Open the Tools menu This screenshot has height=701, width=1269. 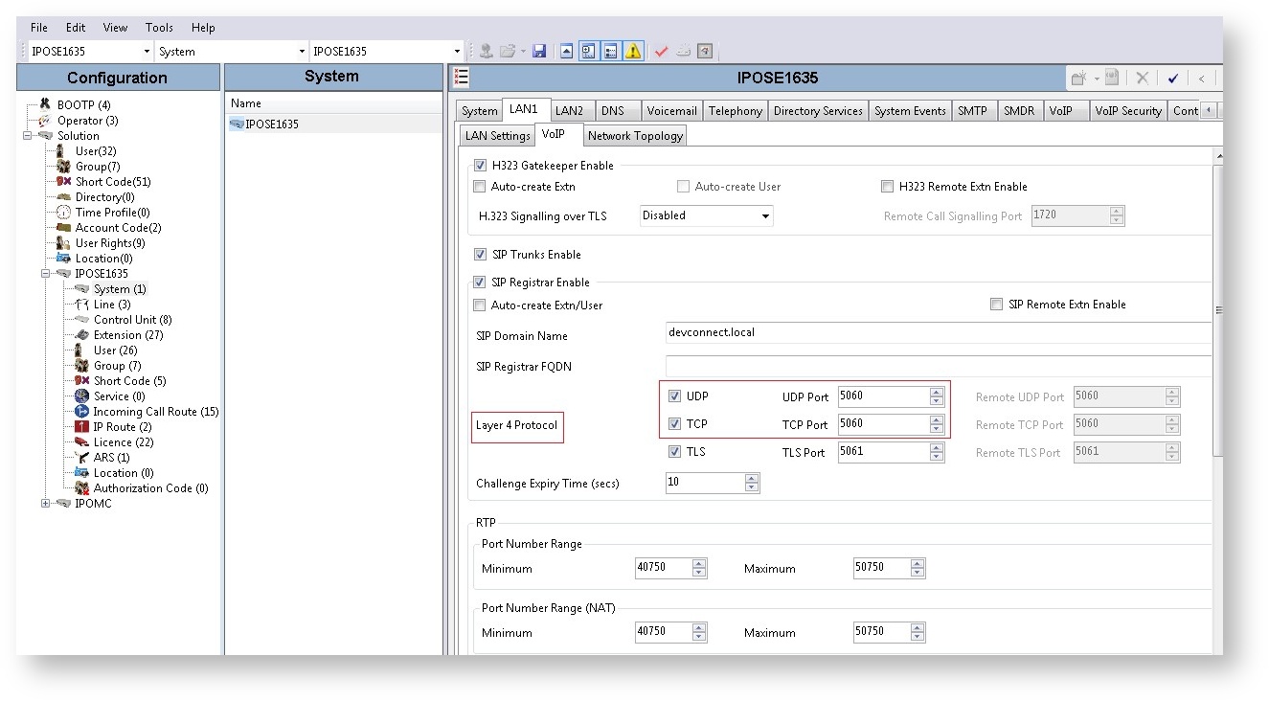click(158, 27)
